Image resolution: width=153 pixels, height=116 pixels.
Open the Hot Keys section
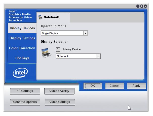(x=22, y=58)
